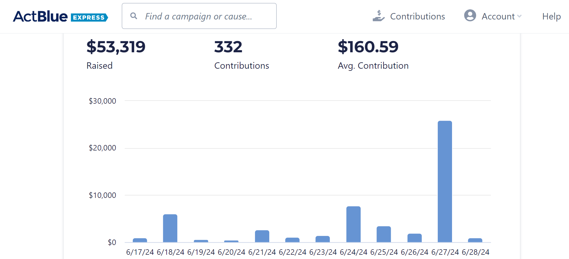Select the 6/24/24 bar
This screenshot has height=259, width=569.
click(x=353, y=224)
